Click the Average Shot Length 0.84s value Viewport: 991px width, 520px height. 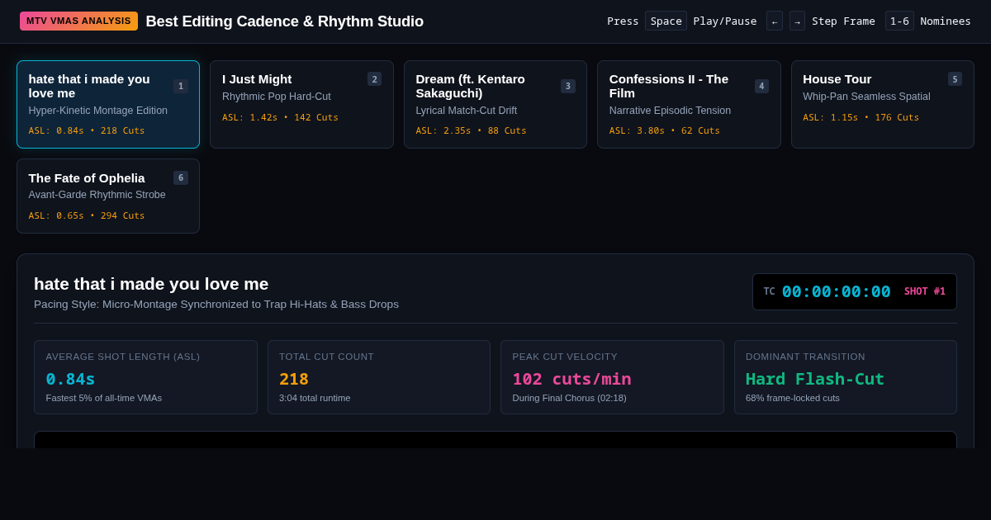(70, 379)
